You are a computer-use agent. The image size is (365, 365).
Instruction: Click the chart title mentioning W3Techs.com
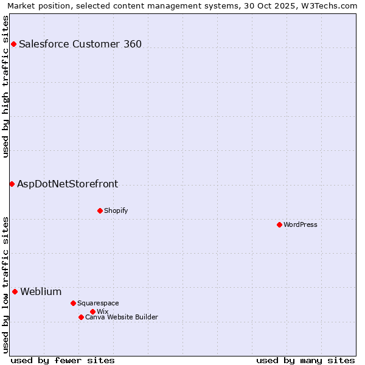click(x=182, y=5)
